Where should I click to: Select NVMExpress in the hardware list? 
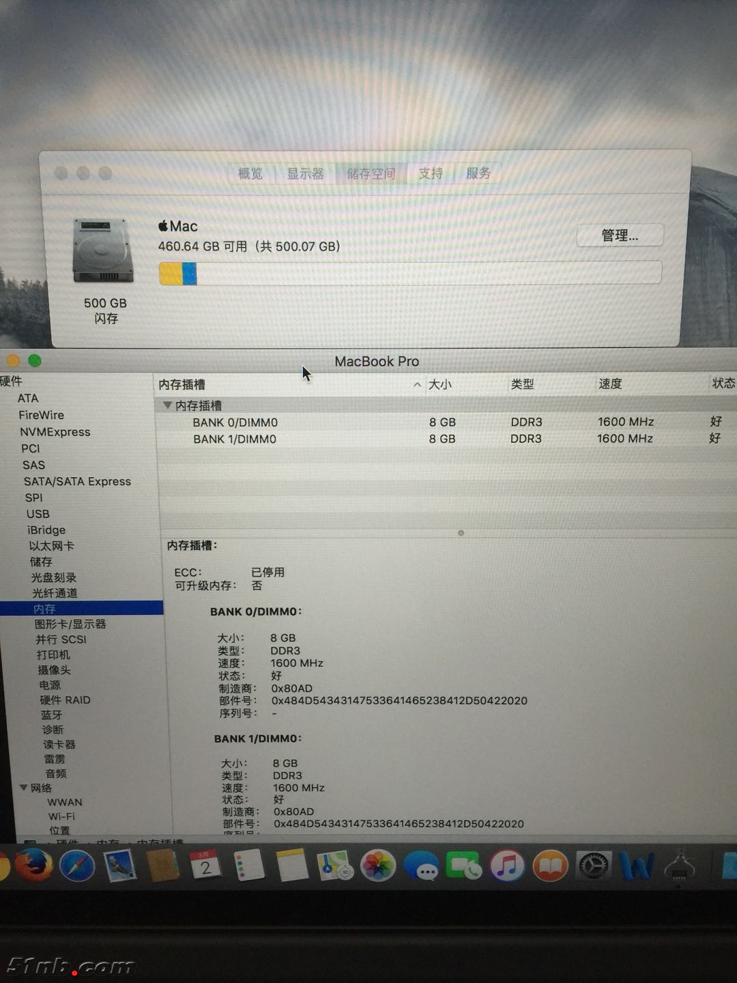point(55,431)
